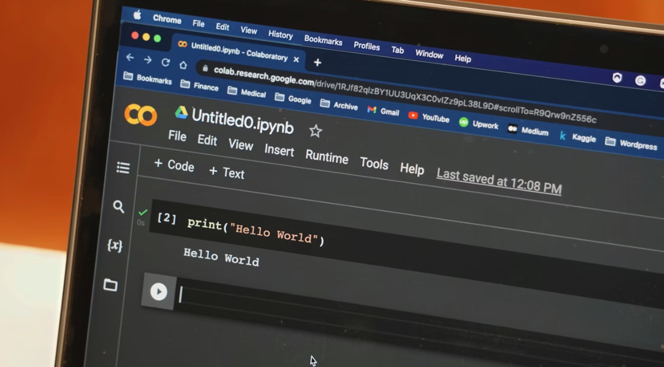Screen dimensions: 664x367
Task: Open the Colab Insert menu
Action: click(279, 150)
